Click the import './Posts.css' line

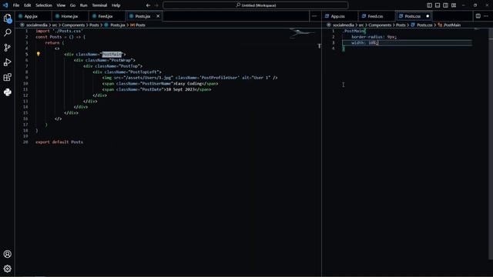(x=59, y=31)
